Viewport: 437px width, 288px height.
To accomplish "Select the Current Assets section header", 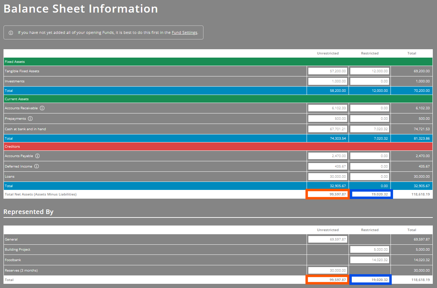I will point(218,99).
